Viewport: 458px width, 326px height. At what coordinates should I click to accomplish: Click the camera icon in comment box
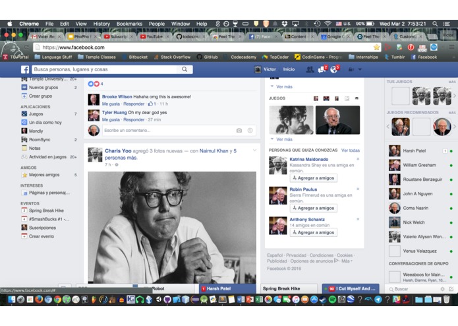tap(239, 131)
